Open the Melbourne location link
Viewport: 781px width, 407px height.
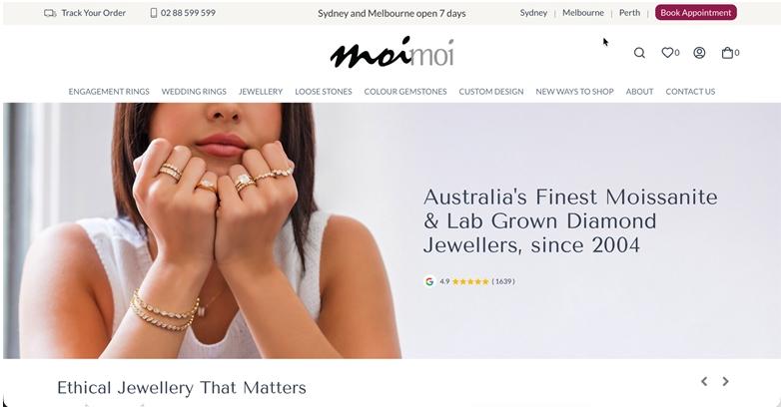(583, 13)
